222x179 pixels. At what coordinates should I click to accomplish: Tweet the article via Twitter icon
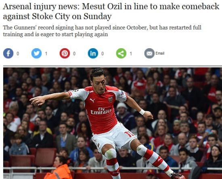coord(36,53)
